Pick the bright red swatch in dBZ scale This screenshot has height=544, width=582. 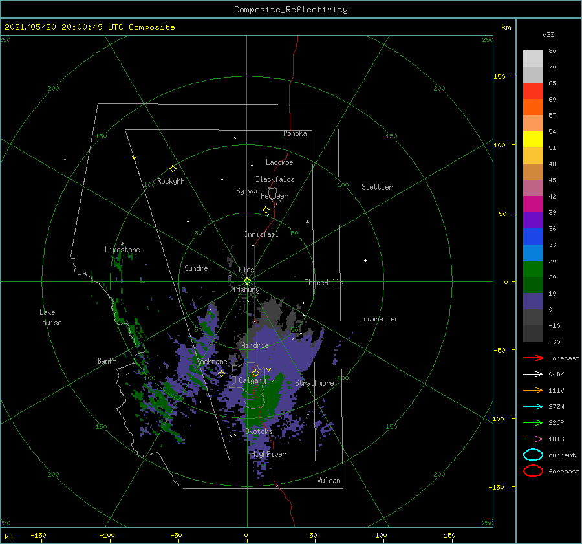533,91
